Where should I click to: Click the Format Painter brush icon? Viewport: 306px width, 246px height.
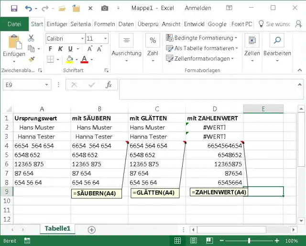coord(32,59)
